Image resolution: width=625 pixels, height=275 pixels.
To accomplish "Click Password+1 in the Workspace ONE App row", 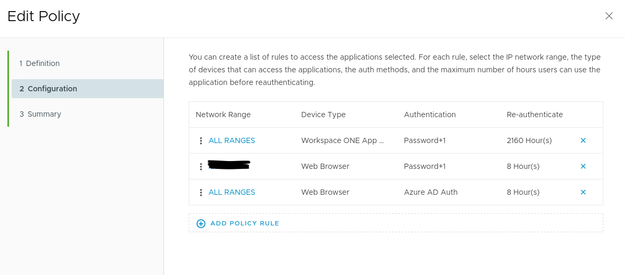I will click(425, 140).
